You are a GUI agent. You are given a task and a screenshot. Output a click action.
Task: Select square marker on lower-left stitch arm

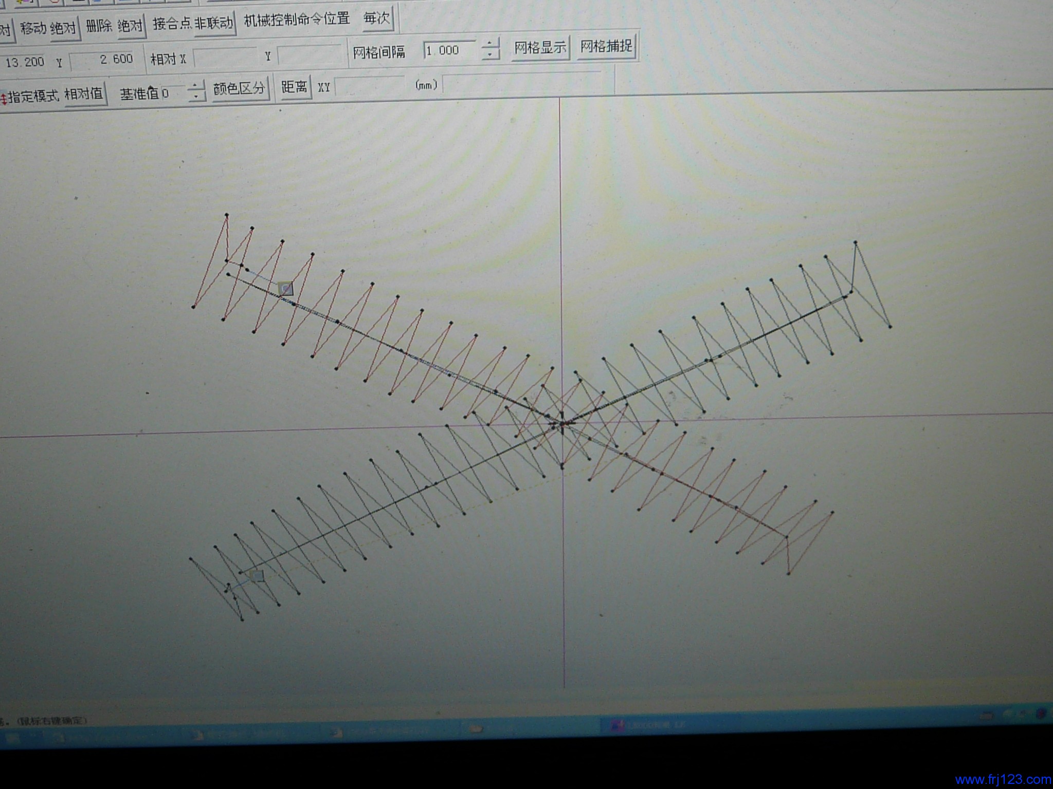257,576
